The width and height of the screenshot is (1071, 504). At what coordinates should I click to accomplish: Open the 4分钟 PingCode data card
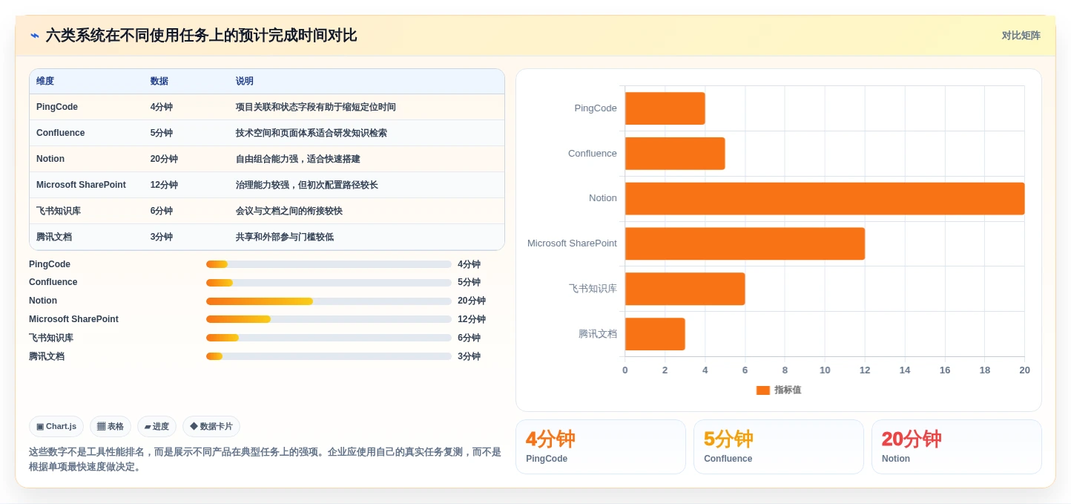pos(601,447)
